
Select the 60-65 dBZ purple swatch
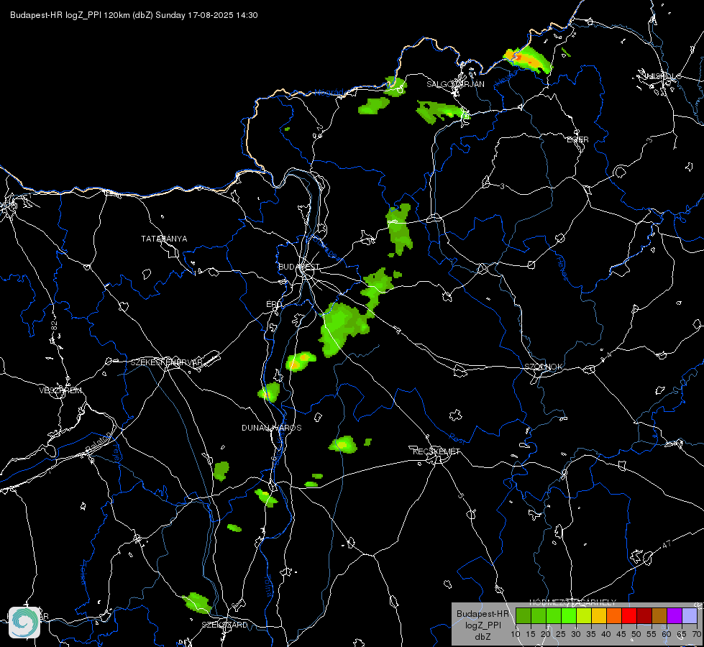click(x=675, y=616)
